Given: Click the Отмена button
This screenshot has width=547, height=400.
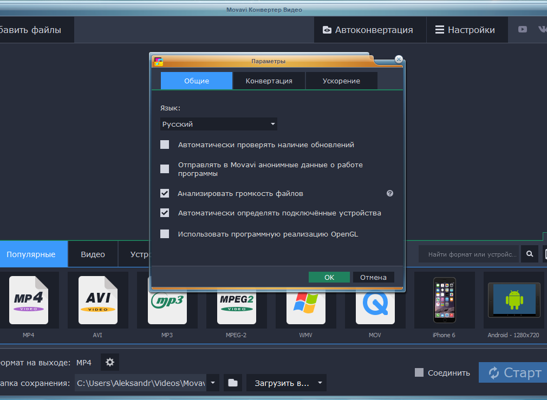Looking at the screenshot, I should [373, 277].
